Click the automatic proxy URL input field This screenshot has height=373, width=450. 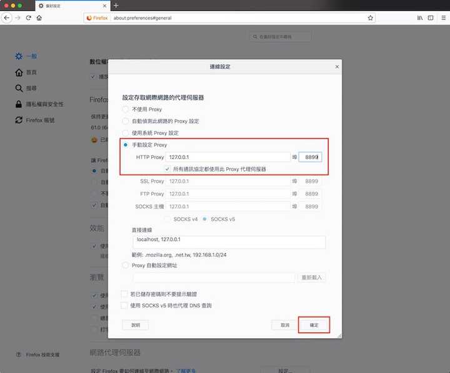coord(214,278)
